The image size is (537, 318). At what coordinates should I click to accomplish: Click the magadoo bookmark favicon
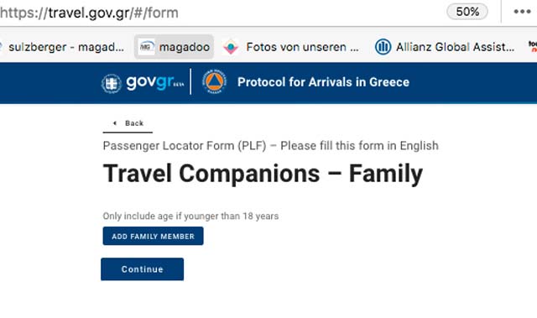point(147,47)
